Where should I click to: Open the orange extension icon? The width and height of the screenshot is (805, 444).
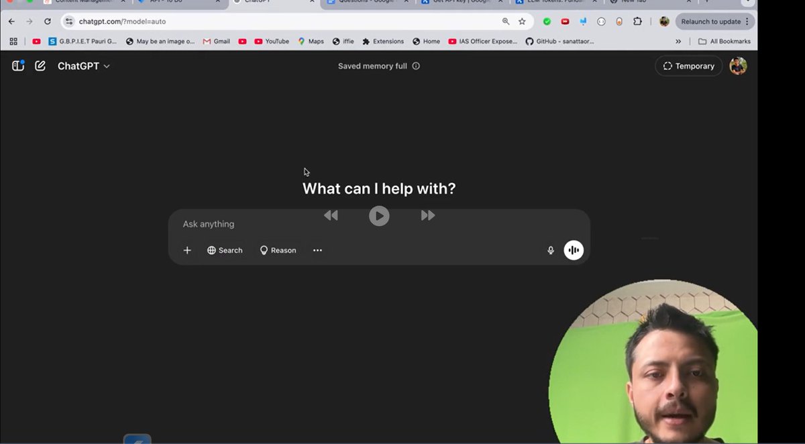[619, 21]
